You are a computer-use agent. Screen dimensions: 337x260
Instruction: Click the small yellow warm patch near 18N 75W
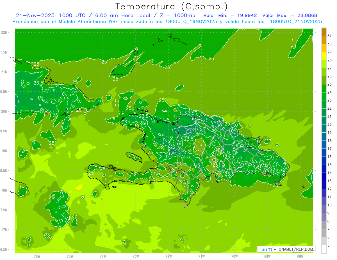[x=79, y=187]
